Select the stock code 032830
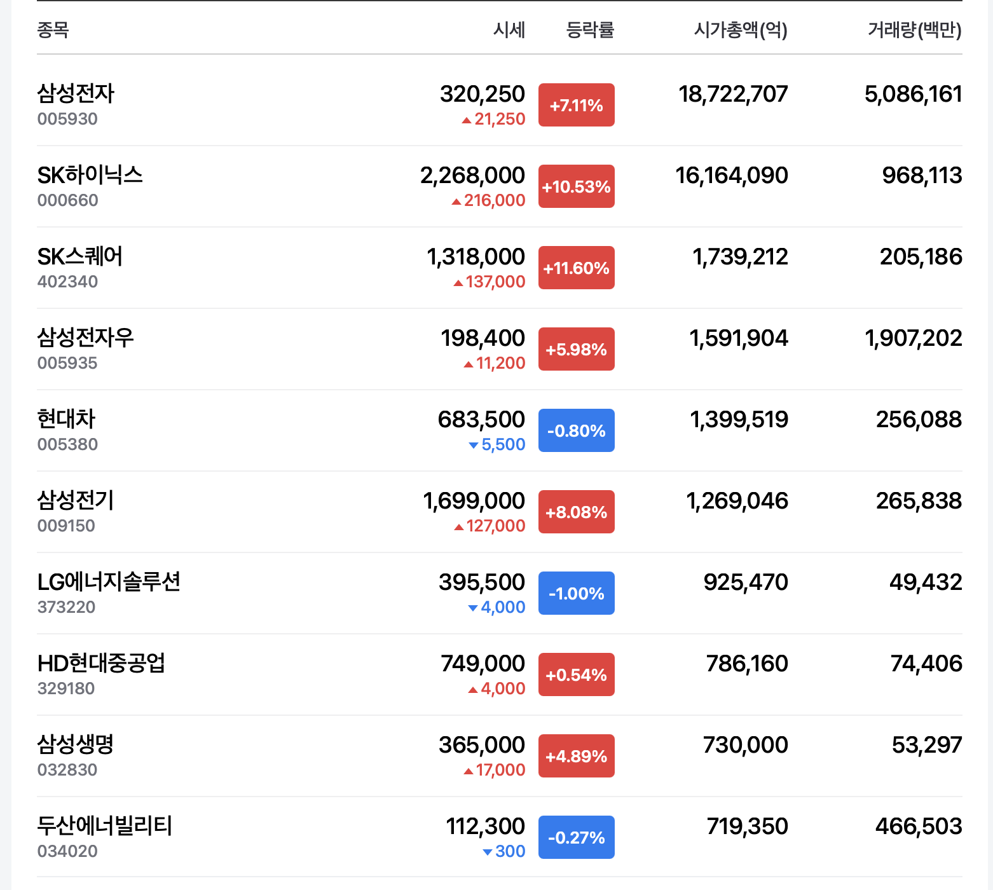Viewport: 993px width, 890px height. point(67,770)
